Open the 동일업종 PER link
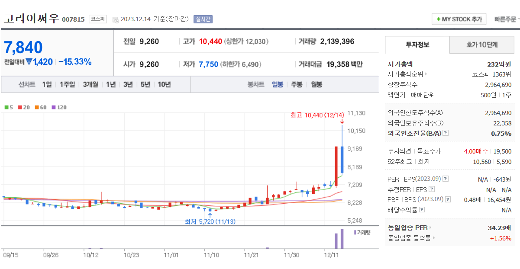This screenshot has height=269, width=520. click(409, 227)
